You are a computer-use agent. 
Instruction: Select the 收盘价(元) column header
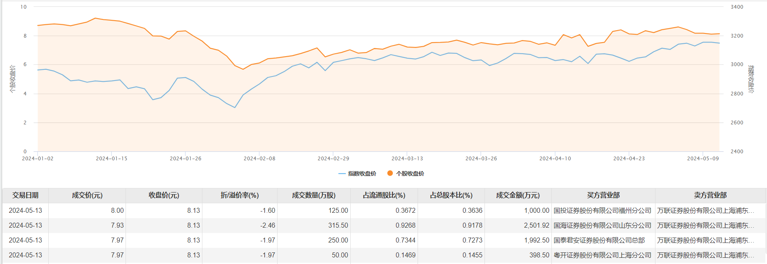point(164,195)
